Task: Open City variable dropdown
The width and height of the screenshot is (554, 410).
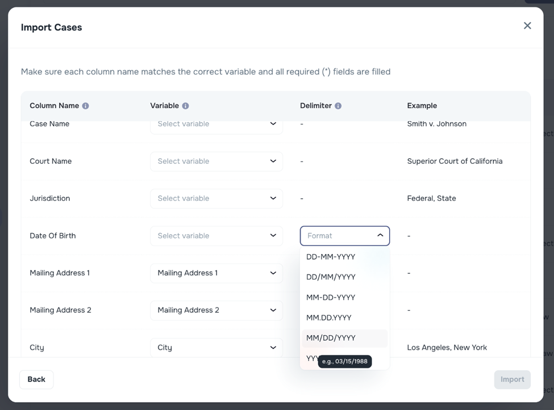Action: 216,348
